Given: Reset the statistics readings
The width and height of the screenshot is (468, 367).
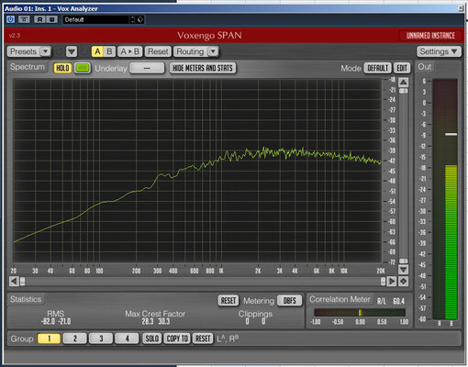Looking at the screenshot, I should point(228,300).
